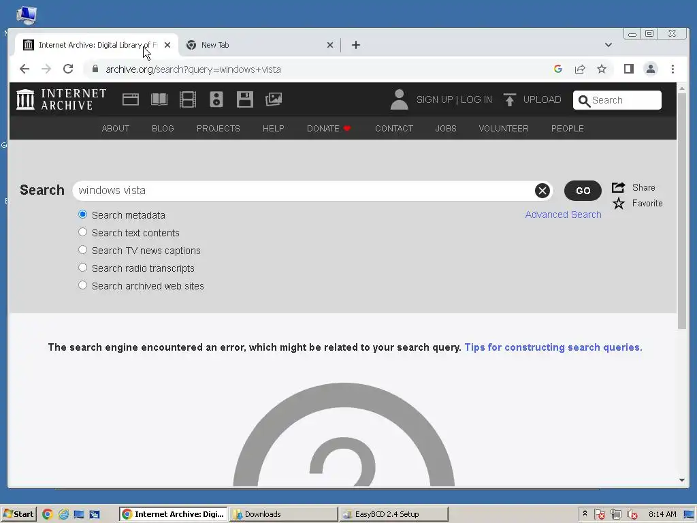Close the New Tab tab
Viewport: 697px width, 523px height.
[x=330, y=45]
